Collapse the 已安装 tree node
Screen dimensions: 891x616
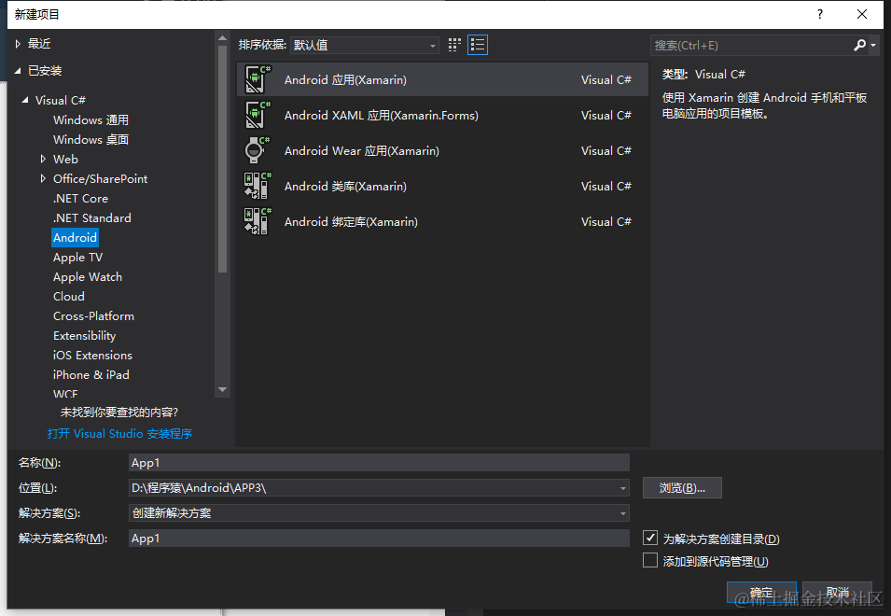pyautogui.click(x=18, y=71)
